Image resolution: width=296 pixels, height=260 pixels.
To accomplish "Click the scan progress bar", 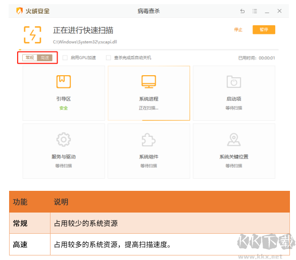I will pos(149,49).
